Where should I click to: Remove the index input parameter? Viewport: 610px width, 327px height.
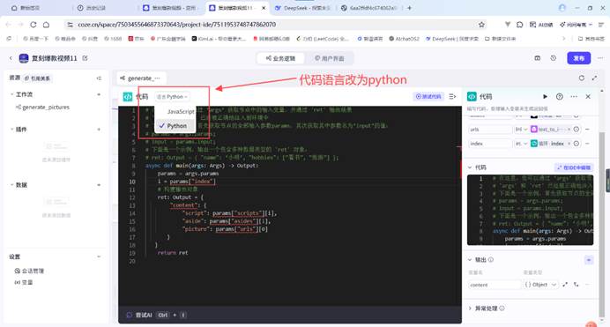(587, 144)
